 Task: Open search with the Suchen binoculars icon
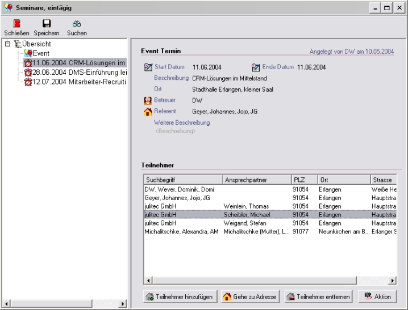pyautogui.click(x=77, y=24)
